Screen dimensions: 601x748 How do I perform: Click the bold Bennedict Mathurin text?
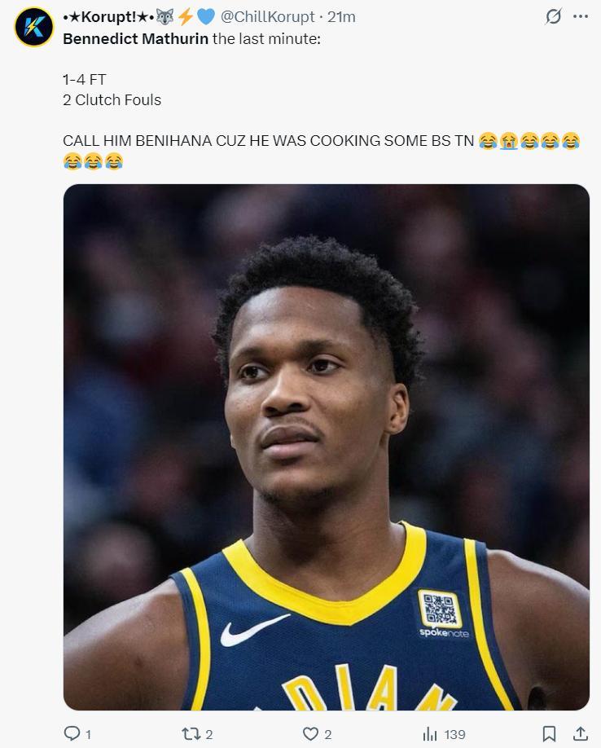(136, 38)
